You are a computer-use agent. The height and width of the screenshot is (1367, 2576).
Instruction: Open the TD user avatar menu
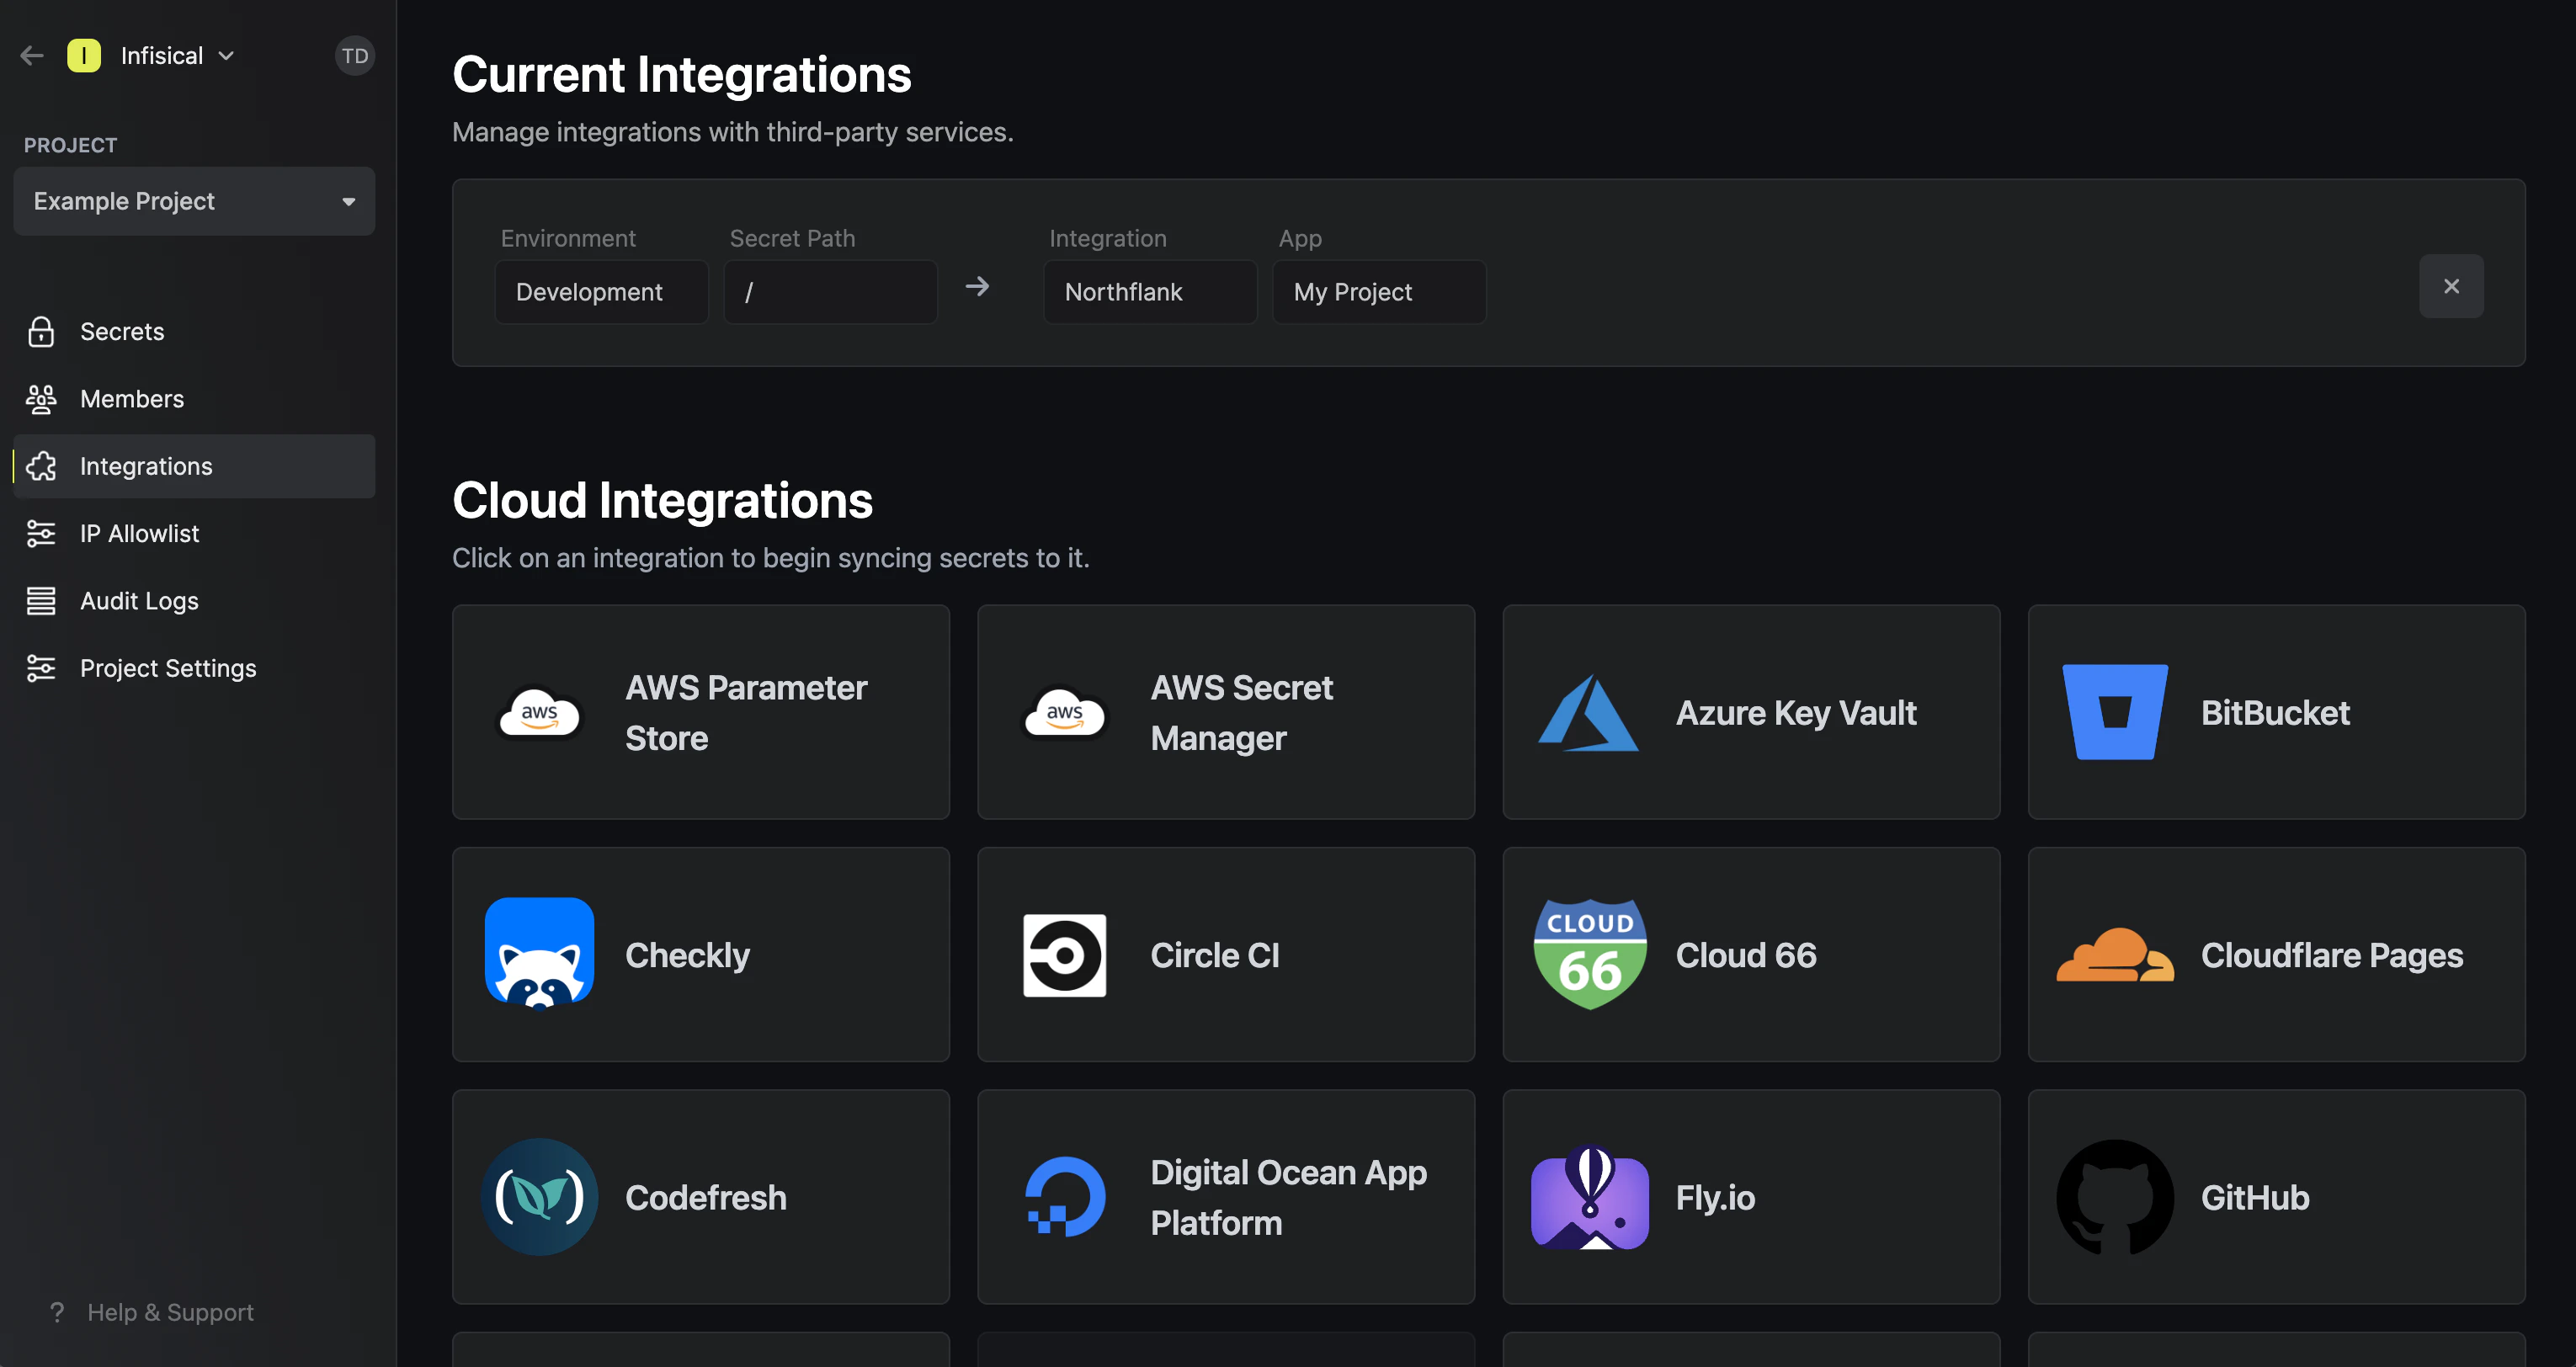354,56
